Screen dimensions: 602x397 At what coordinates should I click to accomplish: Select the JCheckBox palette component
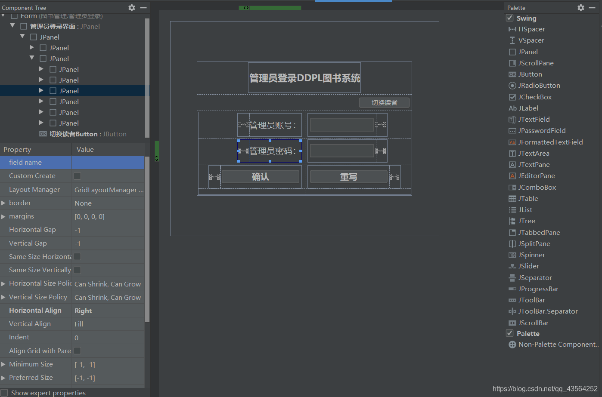point(530,97)
